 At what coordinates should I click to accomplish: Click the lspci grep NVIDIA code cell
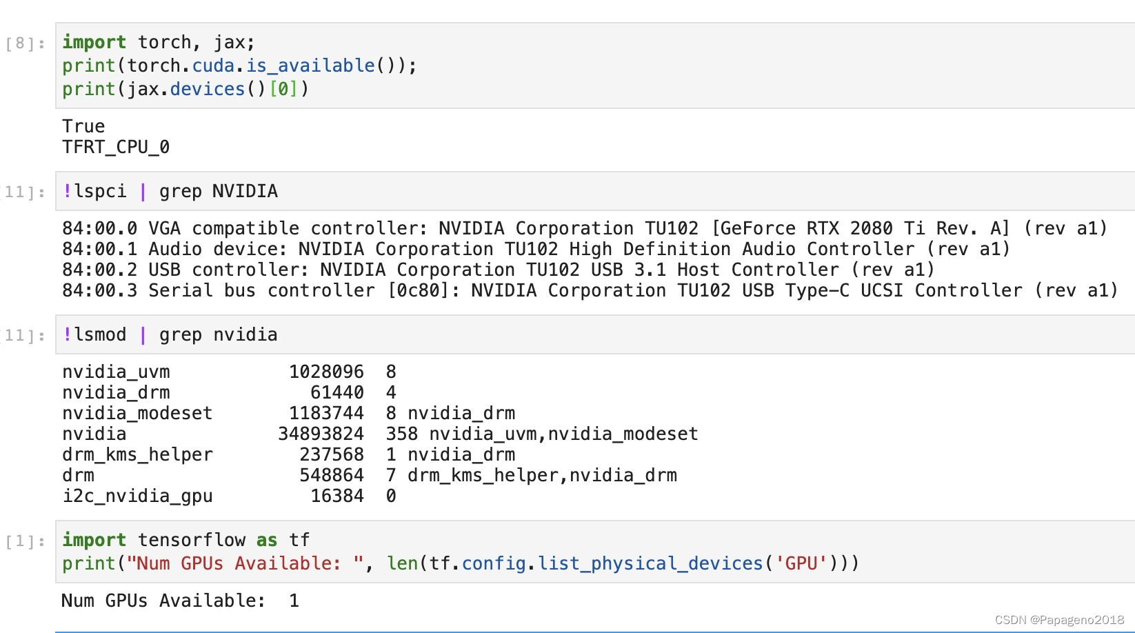click(x=595, y=191)
